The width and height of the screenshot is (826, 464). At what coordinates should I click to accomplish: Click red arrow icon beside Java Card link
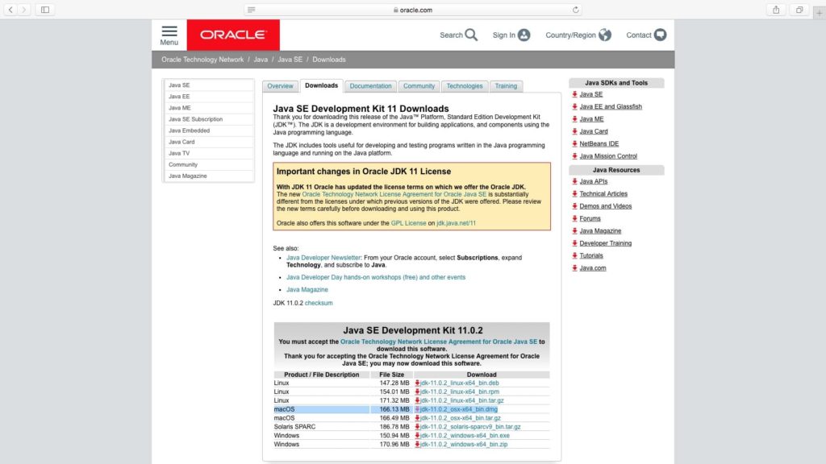tap(574, 131)
